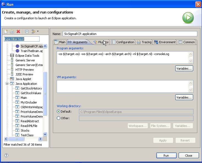Screen dimensions: 202x163
Task: Collapse all configurations in tree
Action: point(27,32)
